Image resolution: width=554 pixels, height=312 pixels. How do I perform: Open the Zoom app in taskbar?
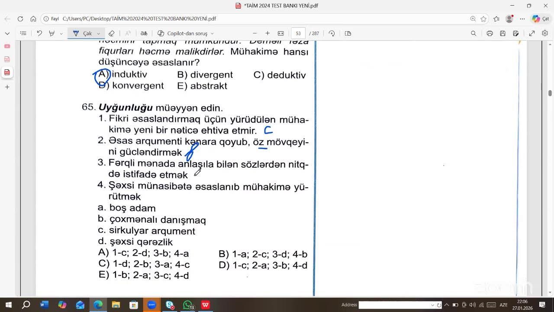151,305
